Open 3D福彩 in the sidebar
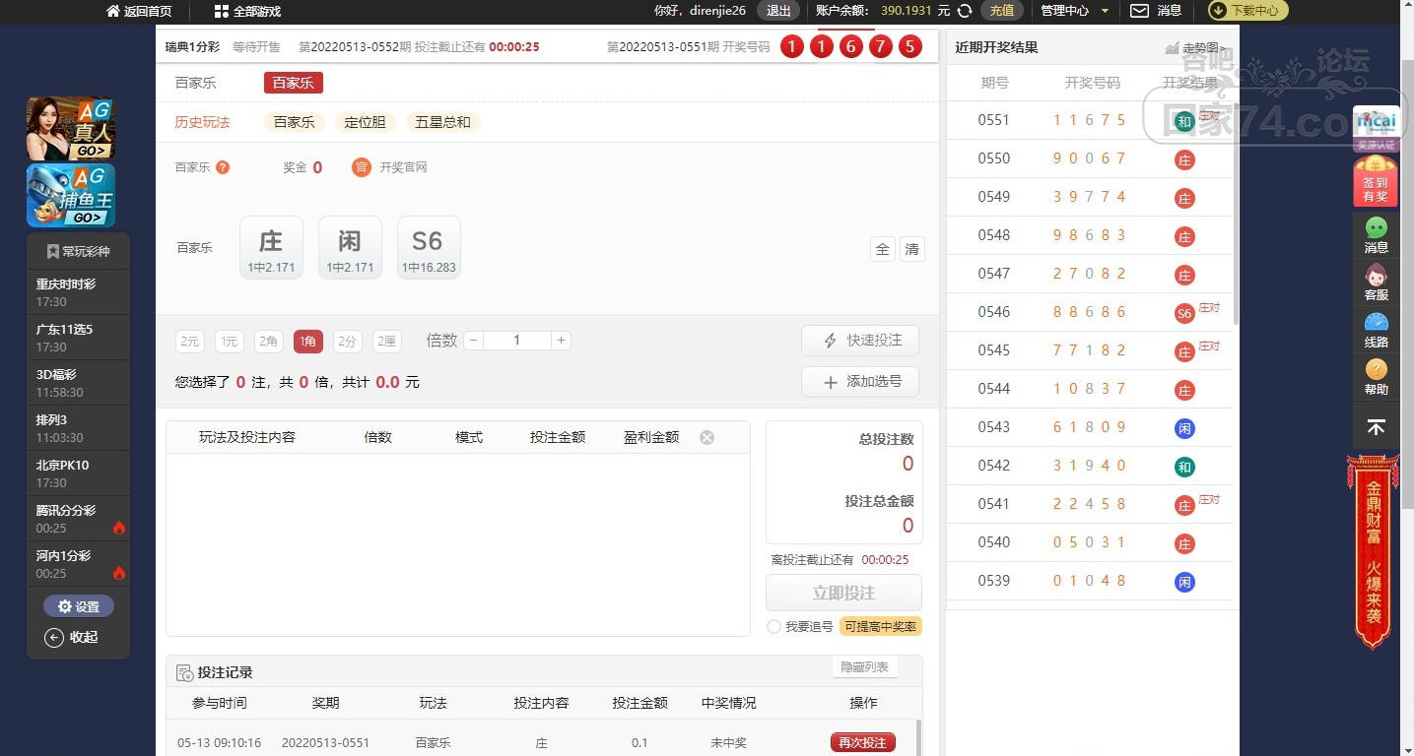Image resolution: width=1414 pixels, height=756 pixels. 79,383
